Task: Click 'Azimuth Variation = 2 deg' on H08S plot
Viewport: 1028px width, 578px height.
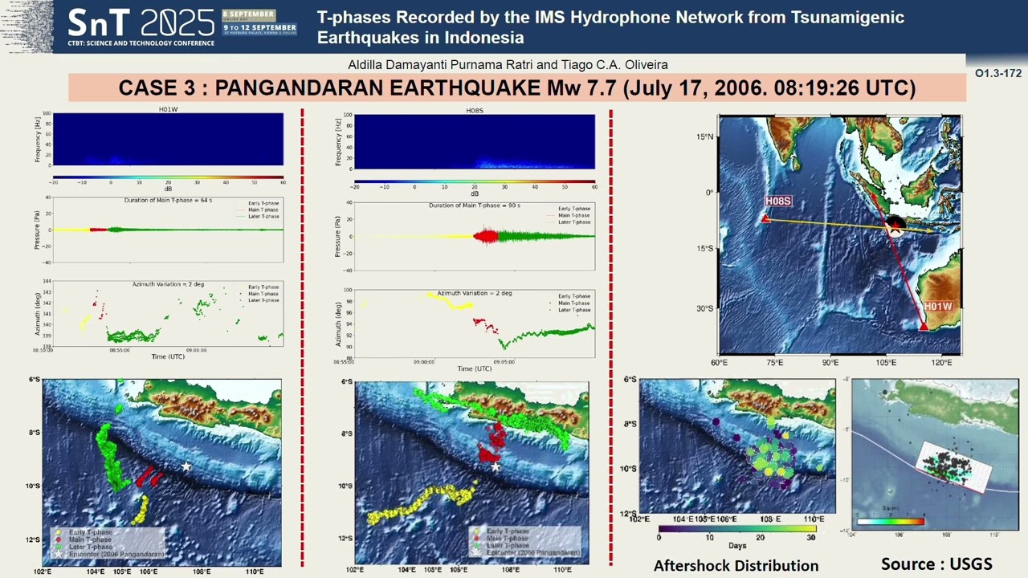Action: point(474,293)
